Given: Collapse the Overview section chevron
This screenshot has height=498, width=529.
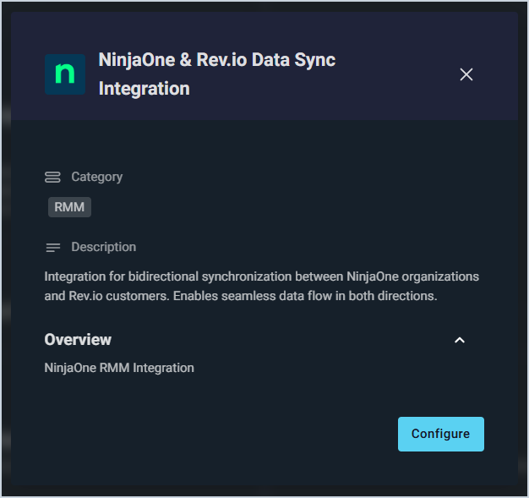Looking at the screenshot, I should [x=460, y=340].
